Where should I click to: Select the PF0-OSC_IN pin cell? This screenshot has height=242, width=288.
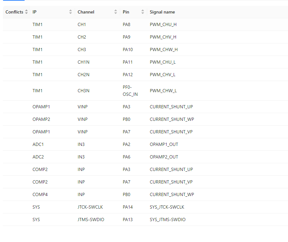tap(130, 91)
